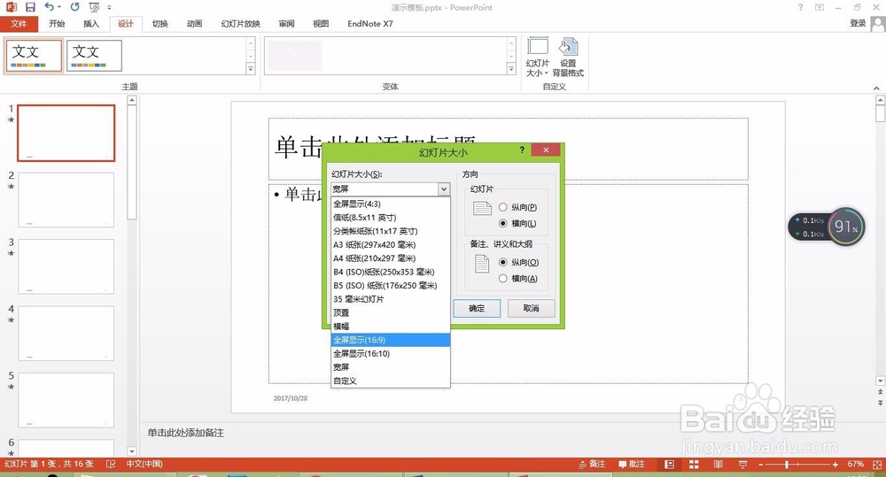Viewport: 886px width, 477px height.
Task: Click the spell check icon in status bar
Action: [x=111, y=464]
